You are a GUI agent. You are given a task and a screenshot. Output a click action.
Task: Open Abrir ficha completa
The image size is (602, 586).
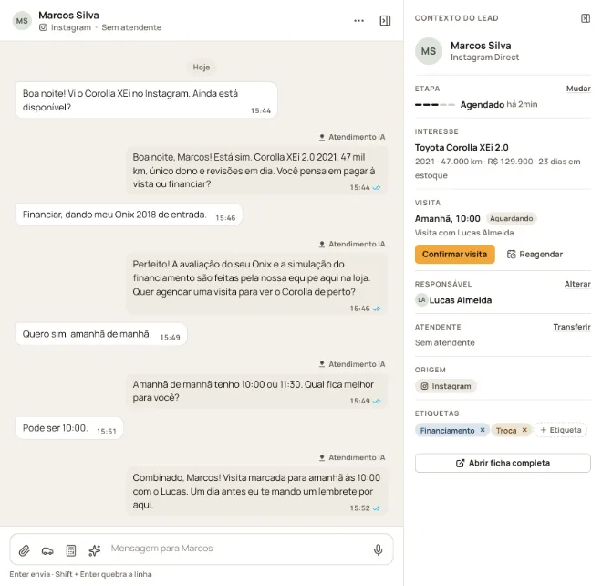point(503,463)
